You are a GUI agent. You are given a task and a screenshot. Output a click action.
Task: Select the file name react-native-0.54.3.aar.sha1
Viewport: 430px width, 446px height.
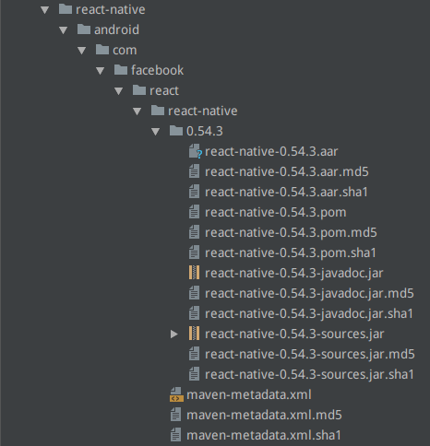coord(286,193)
